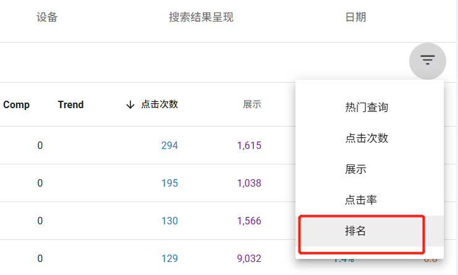This screenshot has height=275, width=458.
Task: Choose 热门查询 from the filter menu
Action: [x=366, y=108]
